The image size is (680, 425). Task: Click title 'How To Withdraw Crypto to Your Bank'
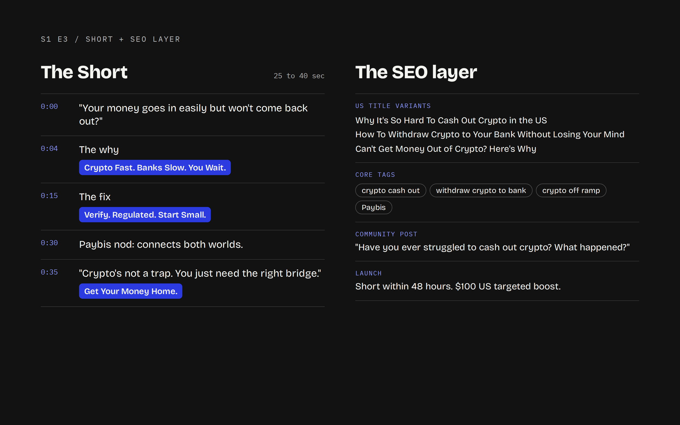point(490,135)
